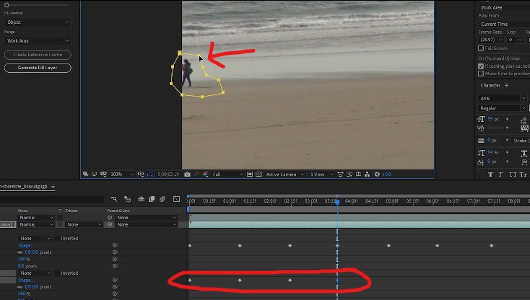The image size is (530, 300).
Task: Uncheck If caching, play cached frames
Action: coord(481,66)
